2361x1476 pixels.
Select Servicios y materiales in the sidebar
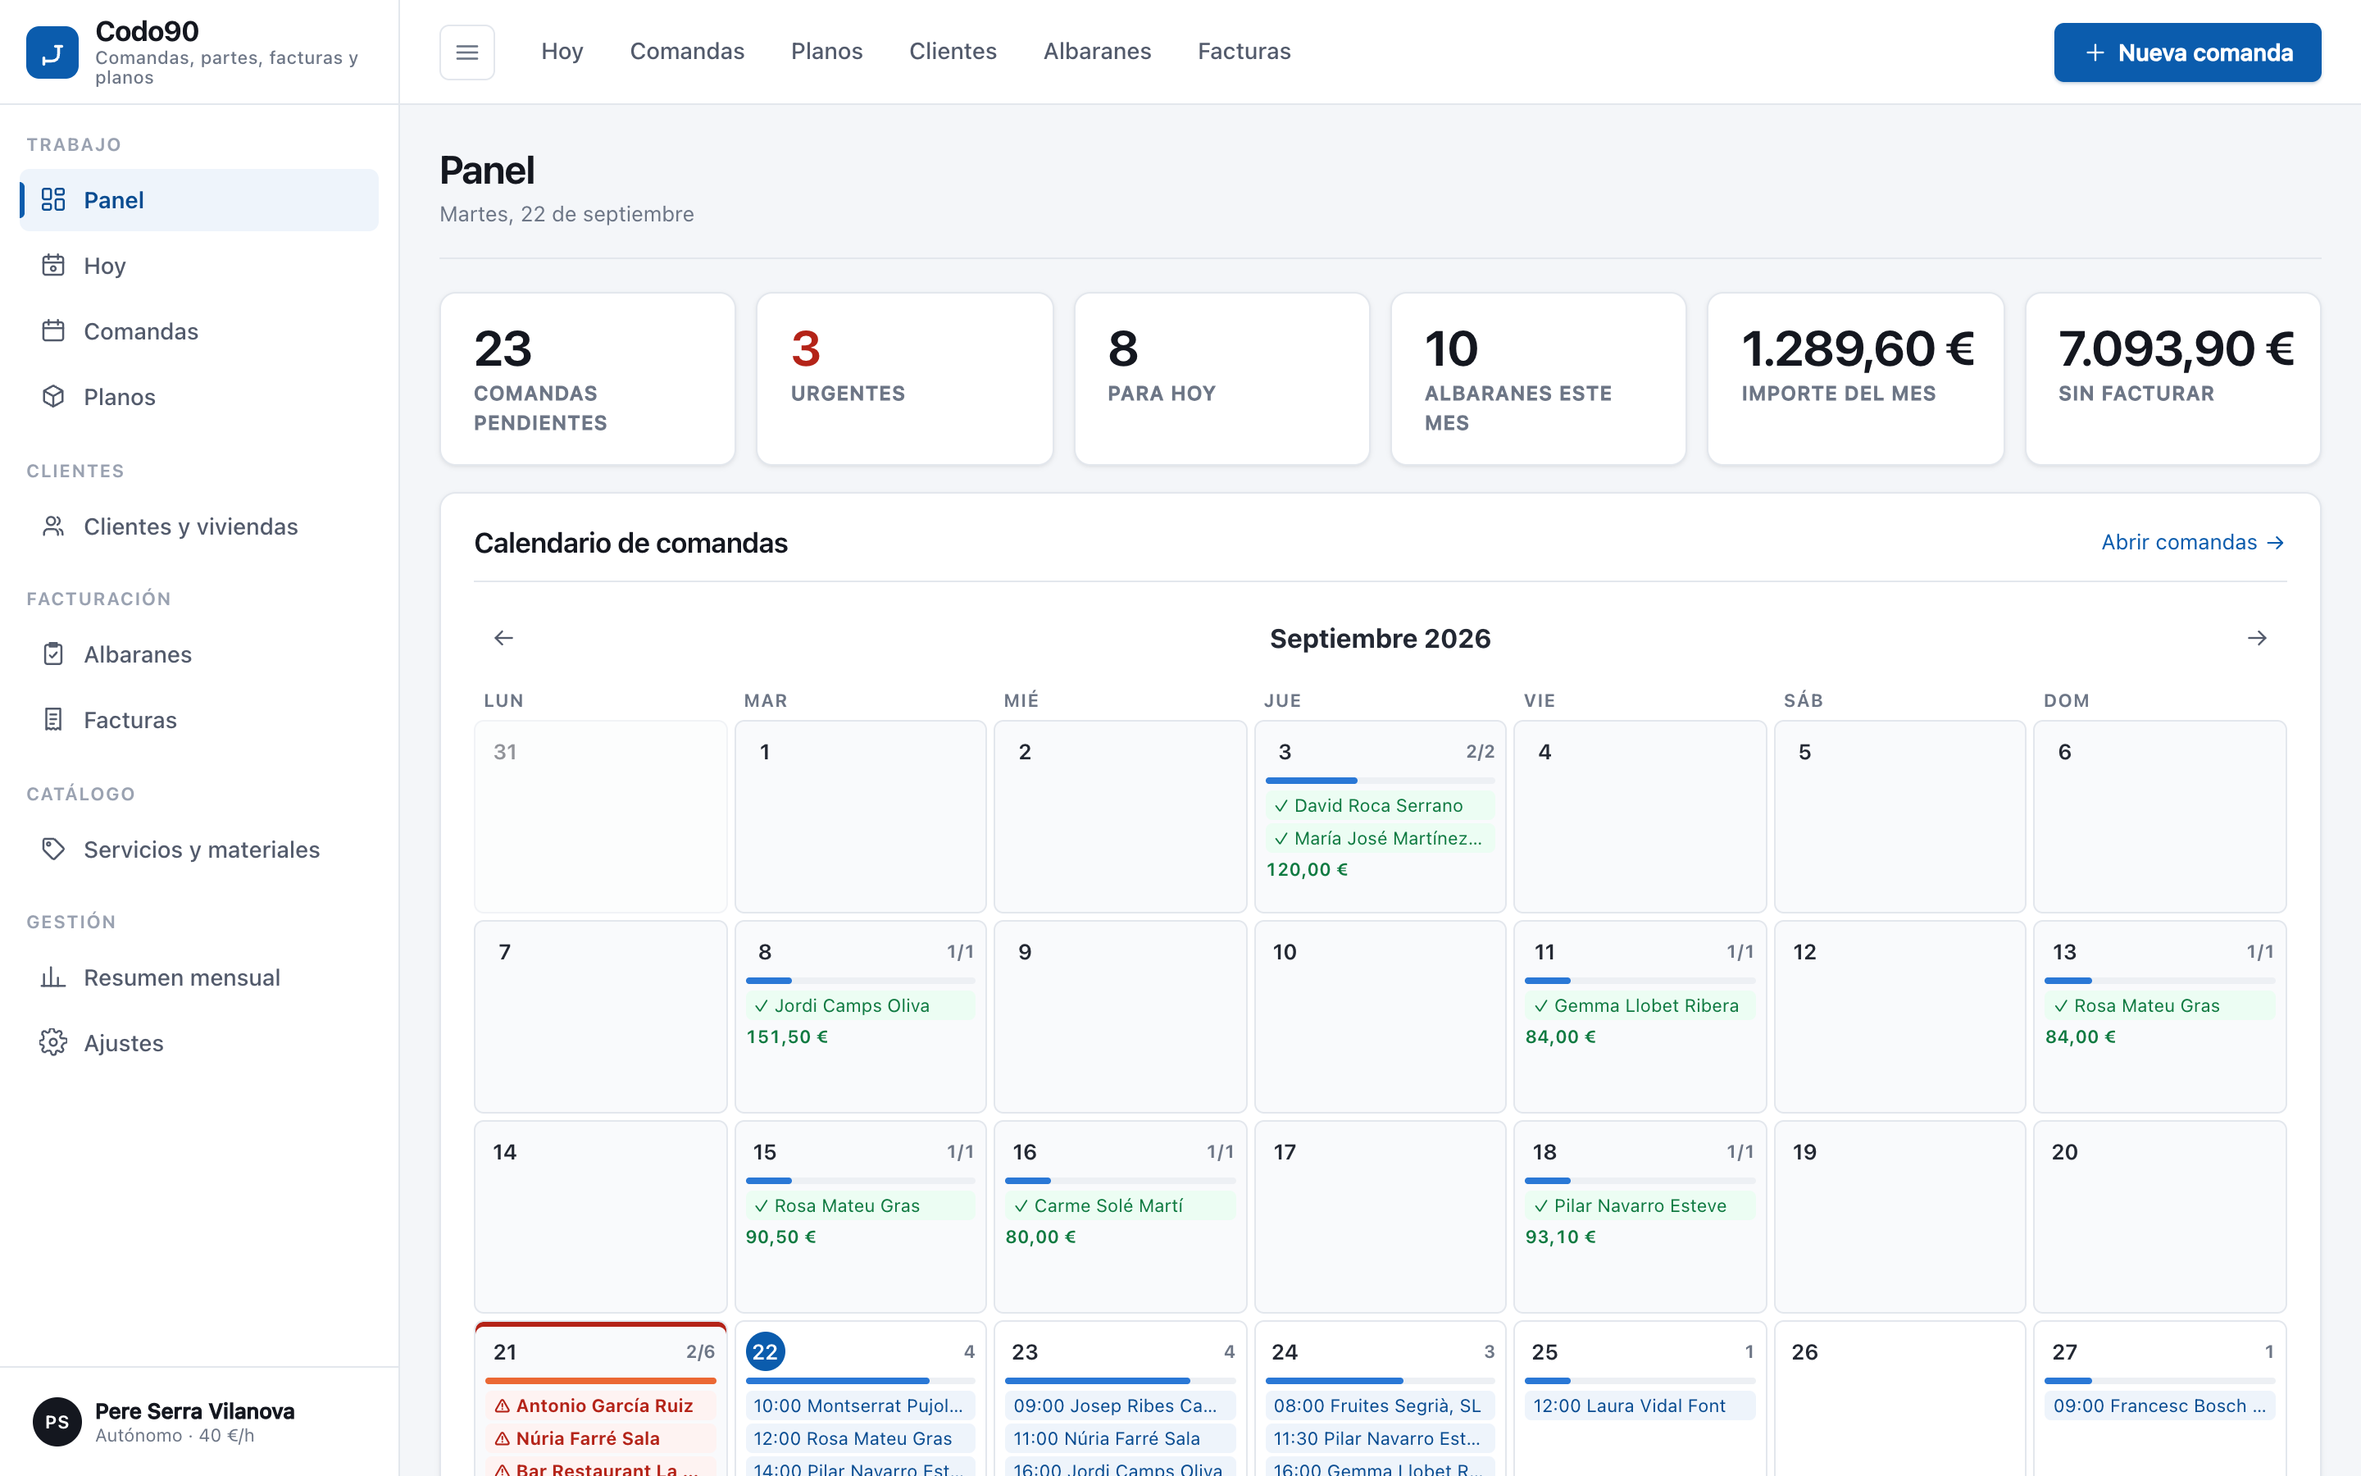point(199,850)
